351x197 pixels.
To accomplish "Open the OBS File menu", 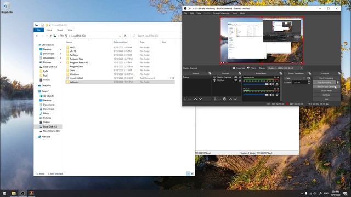I will point(185,13).
